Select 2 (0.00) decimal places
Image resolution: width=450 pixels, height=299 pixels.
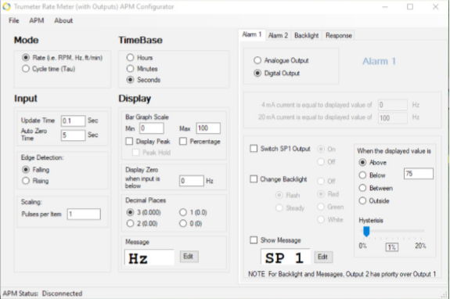pos(130,223)
